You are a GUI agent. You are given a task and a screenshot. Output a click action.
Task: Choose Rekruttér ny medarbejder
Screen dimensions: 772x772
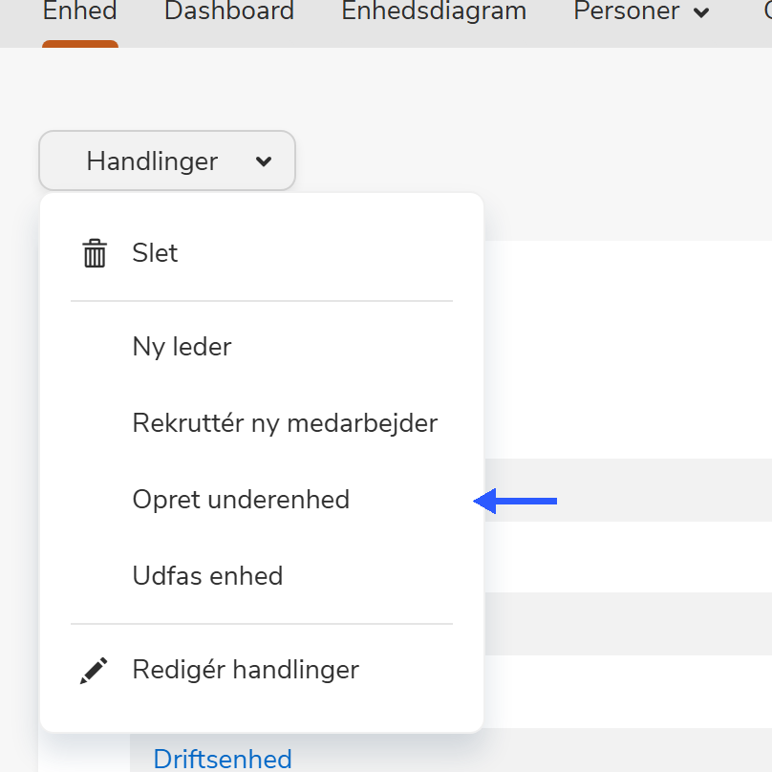pyautogui.click(x=285, y=423)
